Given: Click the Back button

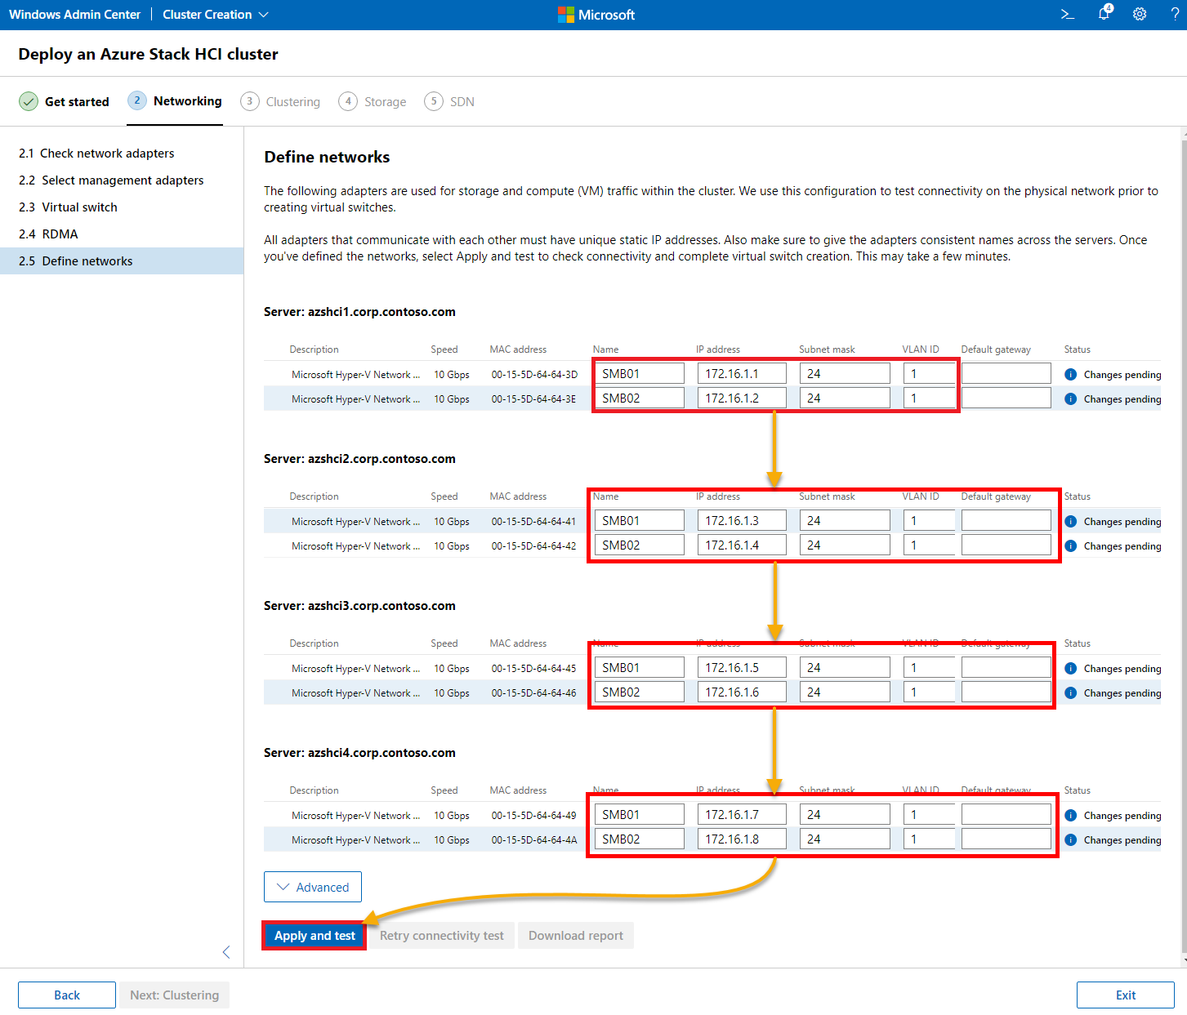Looking at the screenshot, I should pos(67,995).
